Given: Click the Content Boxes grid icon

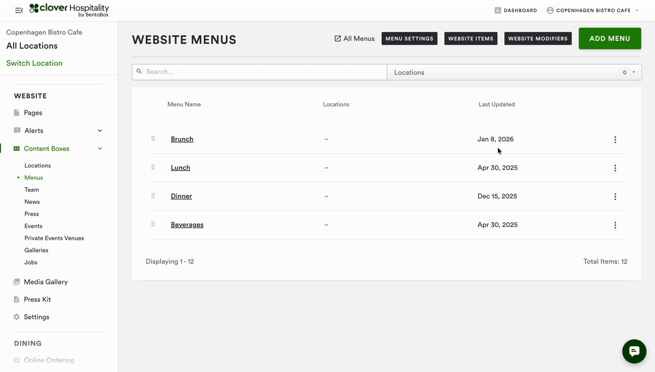Looking at the screenshot, I should click(17, 148).
